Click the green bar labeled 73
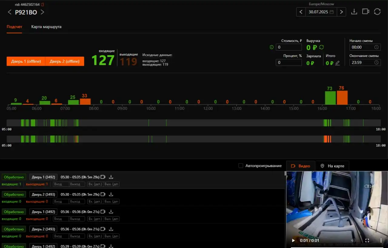 [x=330, y=98]
